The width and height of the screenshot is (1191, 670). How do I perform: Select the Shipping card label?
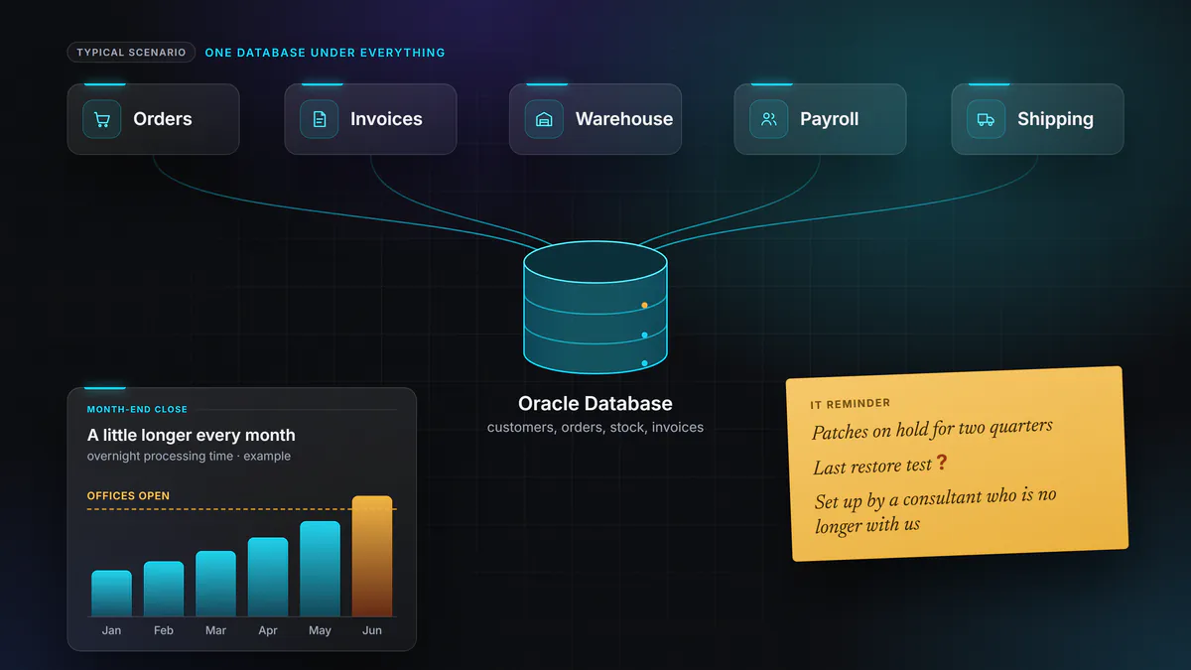[1055, 119]
